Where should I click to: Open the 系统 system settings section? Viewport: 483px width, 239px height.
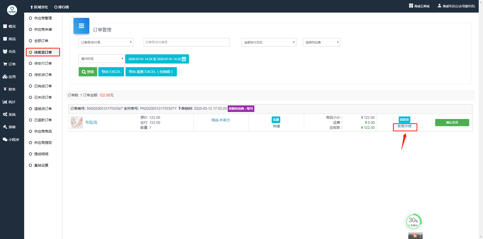[x=9, y=114]
